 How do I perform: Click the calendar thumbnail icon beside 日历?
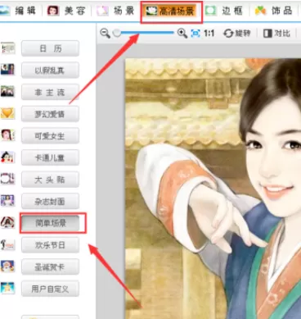tap(7, 48)
